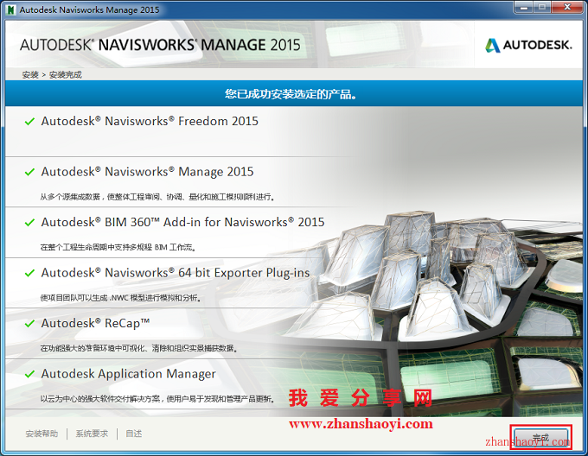Click the green checkmark beside Navisworks Freedom 2015
Image resolution: width=588 pixels, height=456 pixels.
coord(29,121)
